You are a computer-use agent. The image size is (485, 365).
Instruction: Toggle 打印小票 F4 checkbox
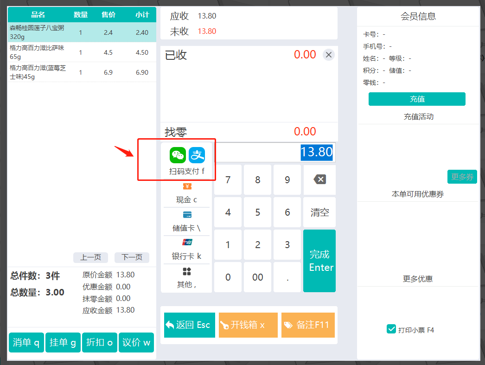[x=391, y=329]
